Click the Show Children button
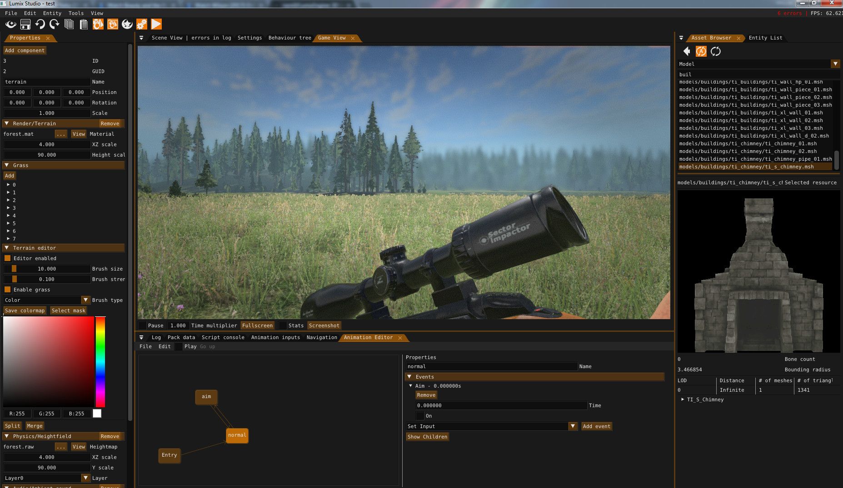 point(427,436)
